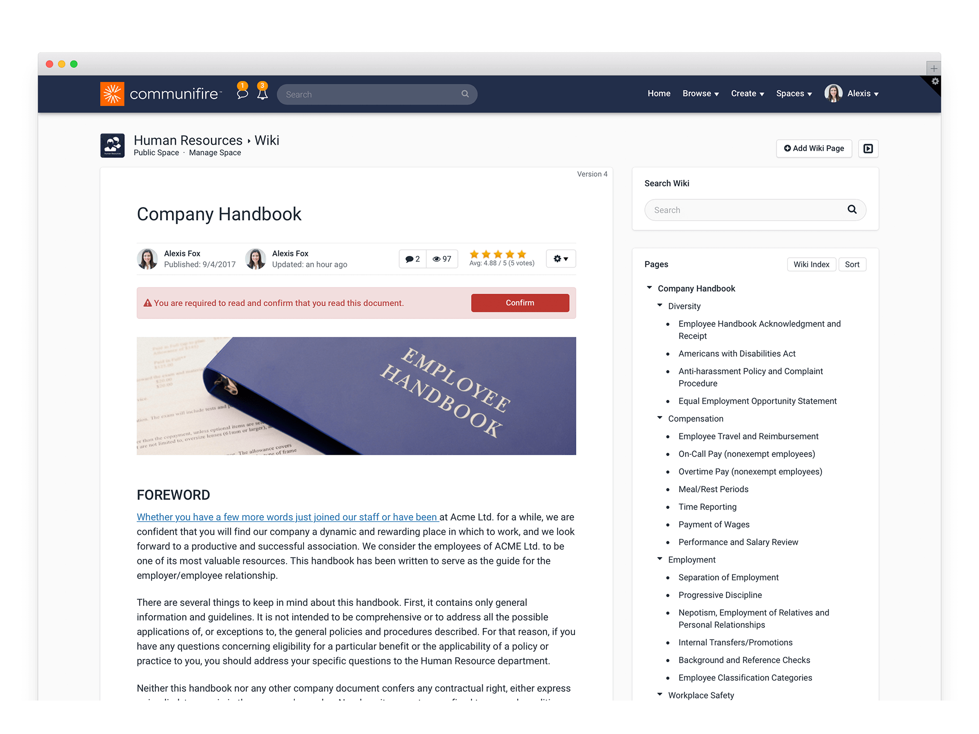Click the search magnifier icon in wiki
The image size is (979, 734).
(x=852, y=210)
